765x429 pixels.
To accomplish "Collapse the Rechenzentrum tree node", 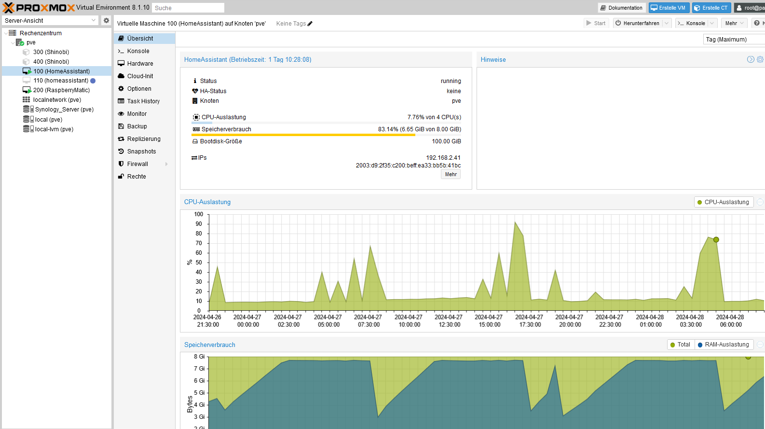I will tap(6, 33).
